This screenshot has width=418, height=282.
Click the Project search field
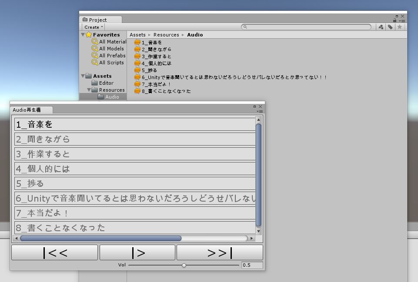click(307, 27)
